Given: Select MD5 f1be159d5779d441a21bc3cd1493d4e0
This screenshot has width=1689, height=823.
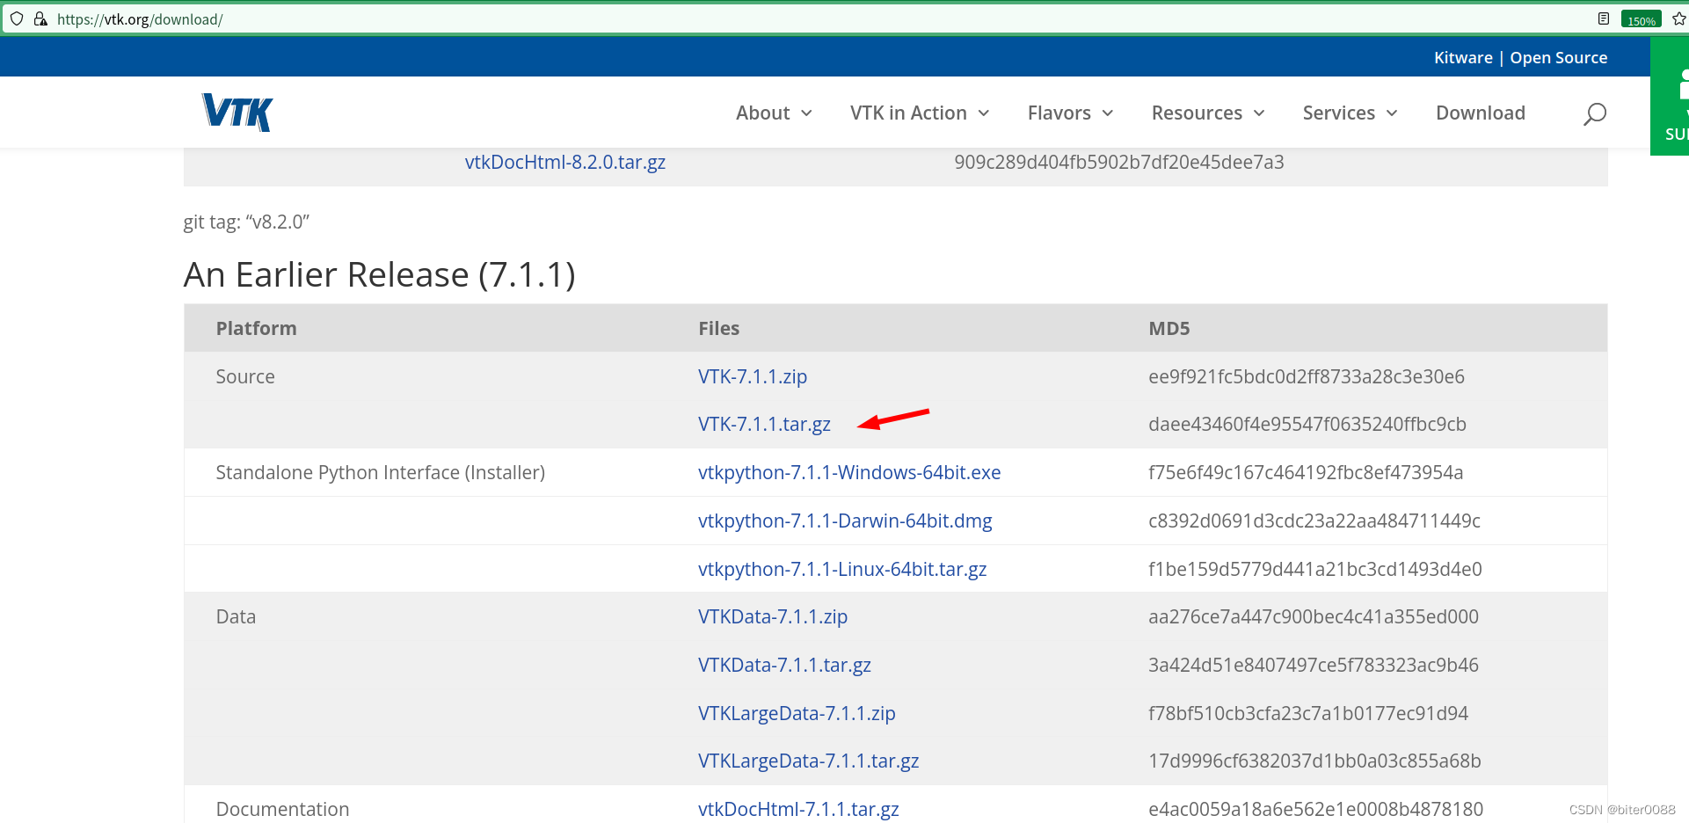Looking at the screenshot, I should tap(1315, 569).
